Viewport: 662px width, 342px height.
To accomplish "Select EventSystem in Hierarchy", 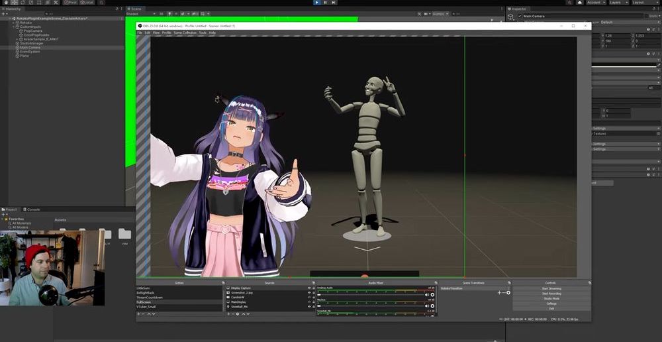I will (30, 52).
